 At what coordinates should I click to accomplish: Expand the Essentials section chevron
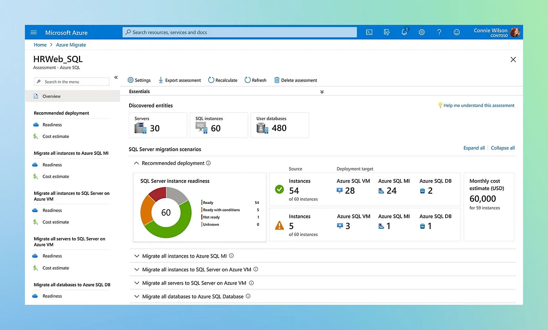[322, 92]
